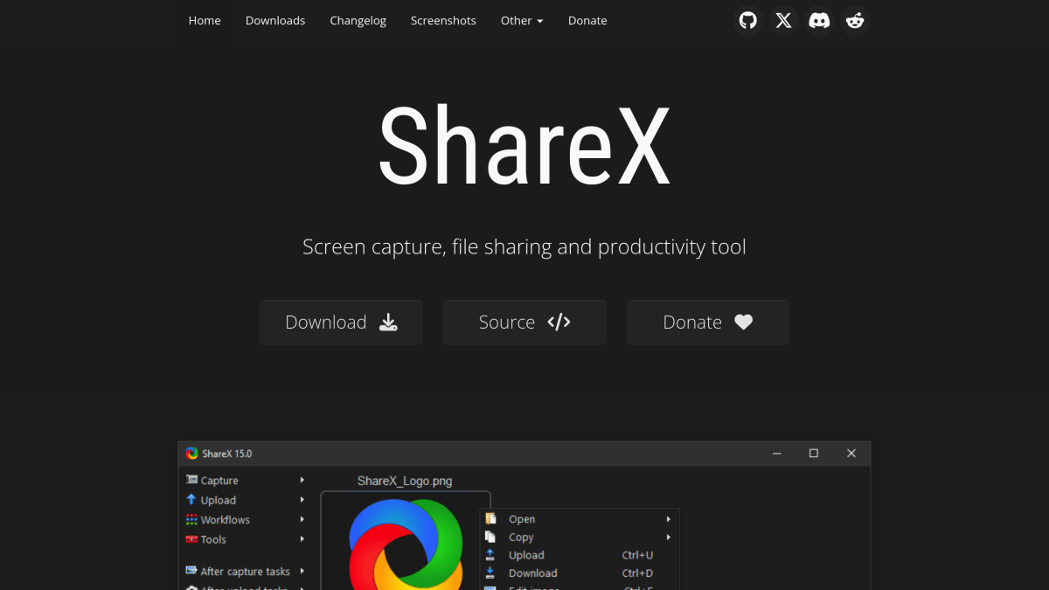Switch to the Changelog page

click(358, 20)
